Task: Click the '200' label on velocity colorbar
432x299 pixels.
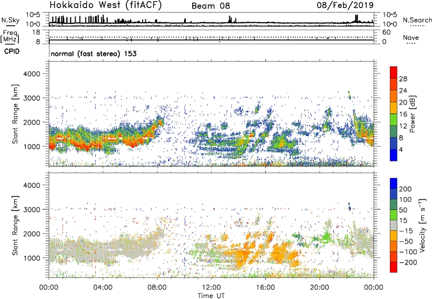Action: [x=406, y=189]
